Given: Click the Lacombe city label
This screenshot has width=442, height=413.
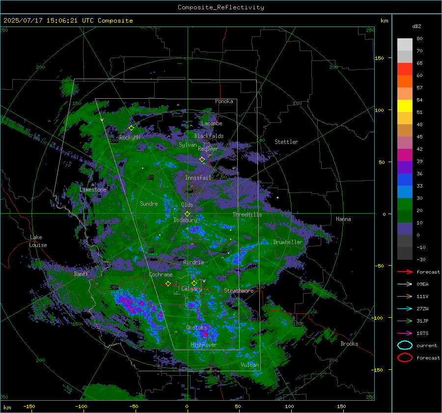Looking at the screenshot, I should pyautogui.click(x=212, y=123).
